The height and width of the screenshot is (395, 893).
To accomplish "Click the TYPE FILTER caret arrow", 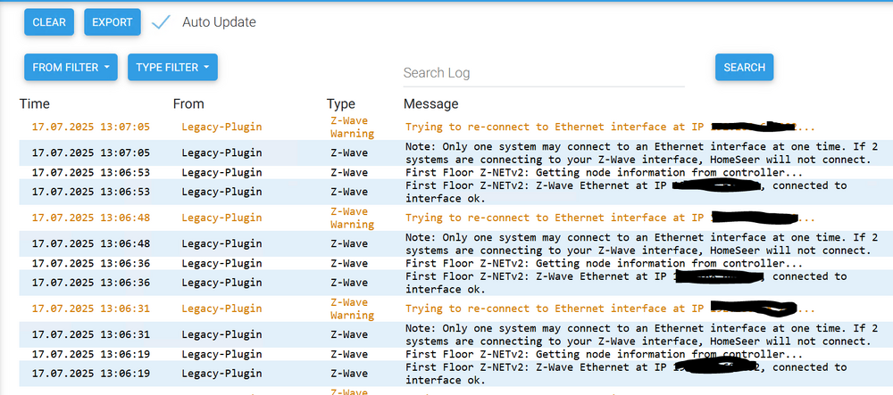I will [x=205, y=67].
